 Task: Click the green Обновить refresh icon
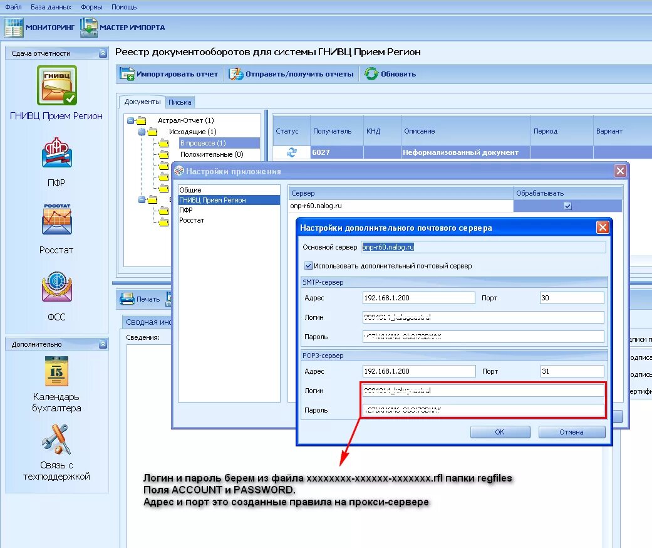click(371, 74)
